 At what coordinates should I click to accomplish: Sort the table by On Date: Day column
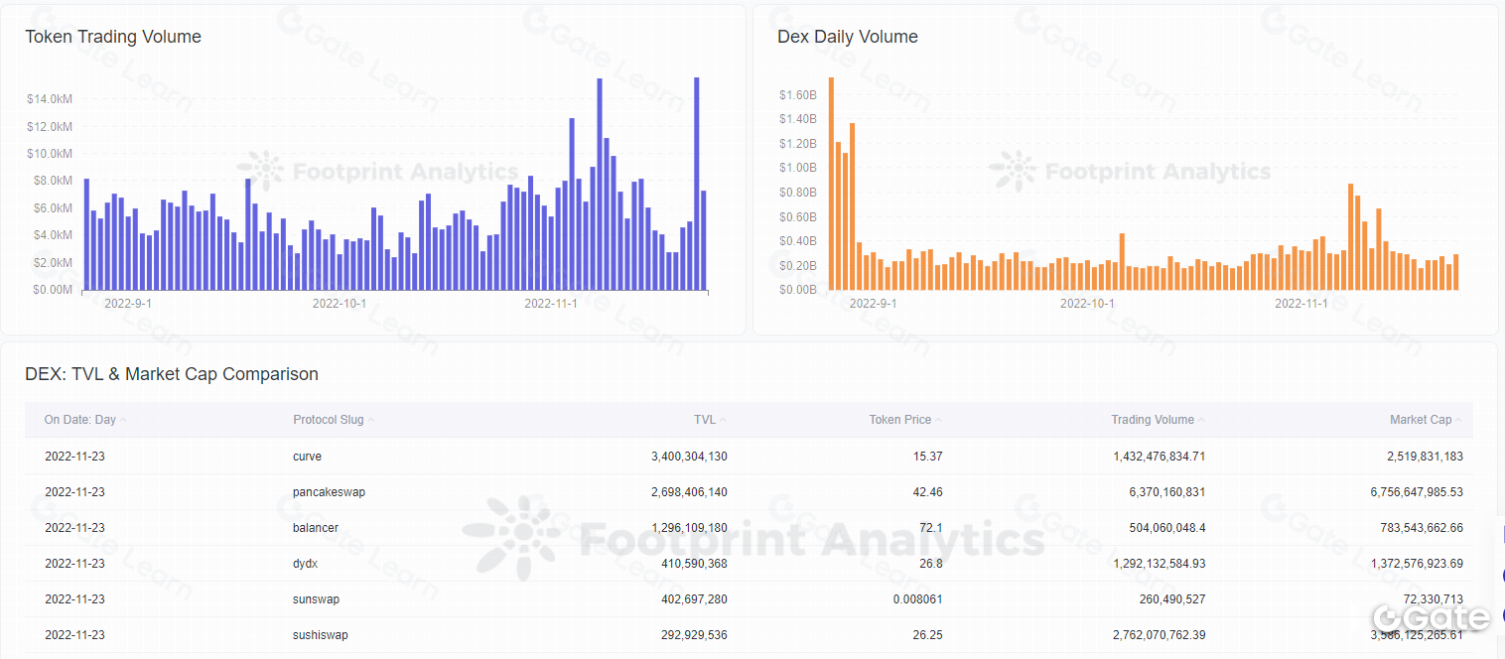point(80,420)
